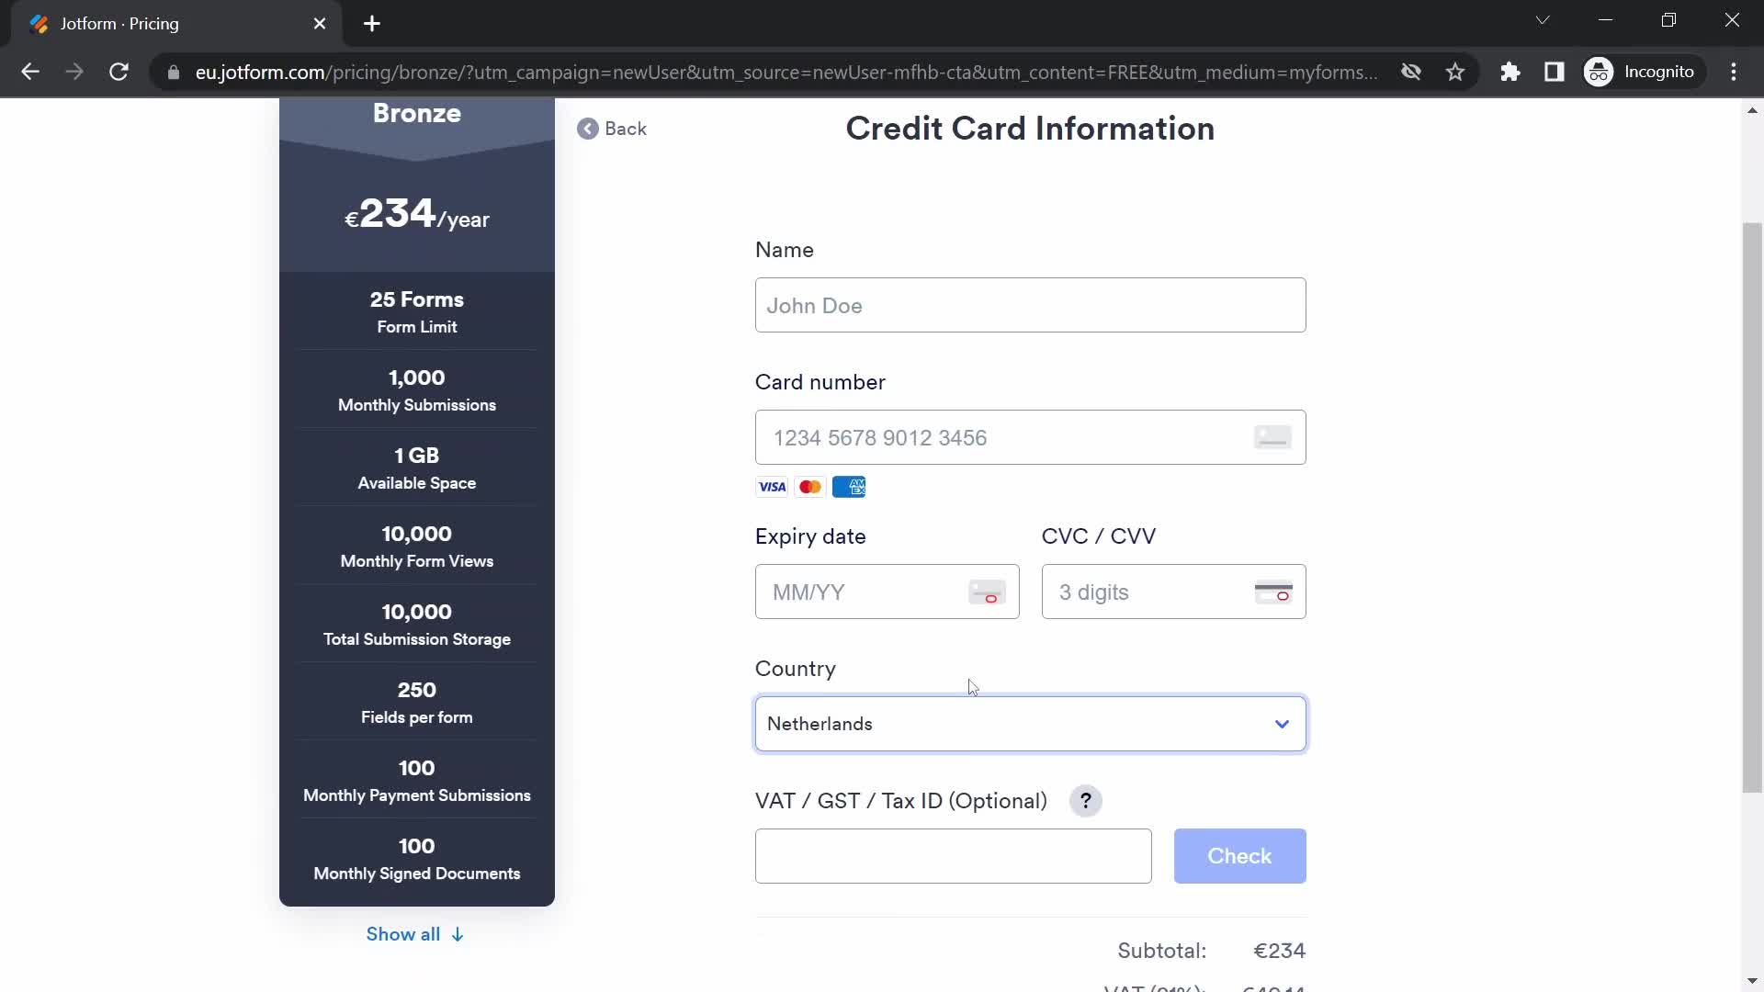The image size is (1764, 992).
Task: Open the browser tab options menu
Action: pyautogui.click(x=1543, y=22)
